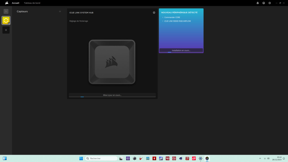Show hidden system tray icons

tap(260, 158)
